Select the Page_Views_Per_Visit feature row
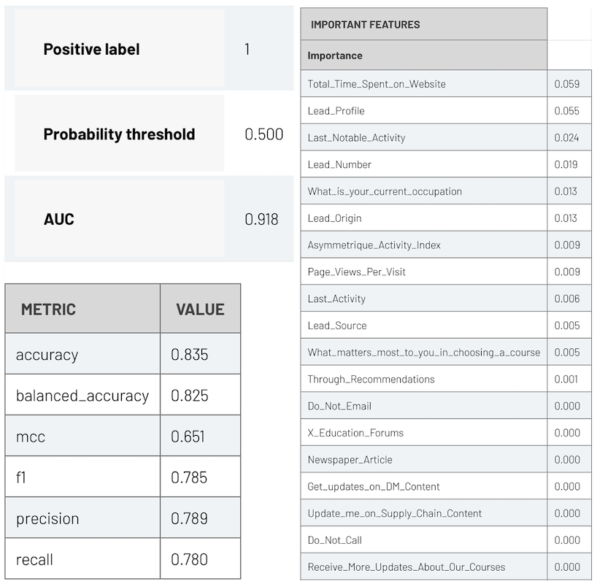This screenshot has width=597, height=584. coord(446,272)
